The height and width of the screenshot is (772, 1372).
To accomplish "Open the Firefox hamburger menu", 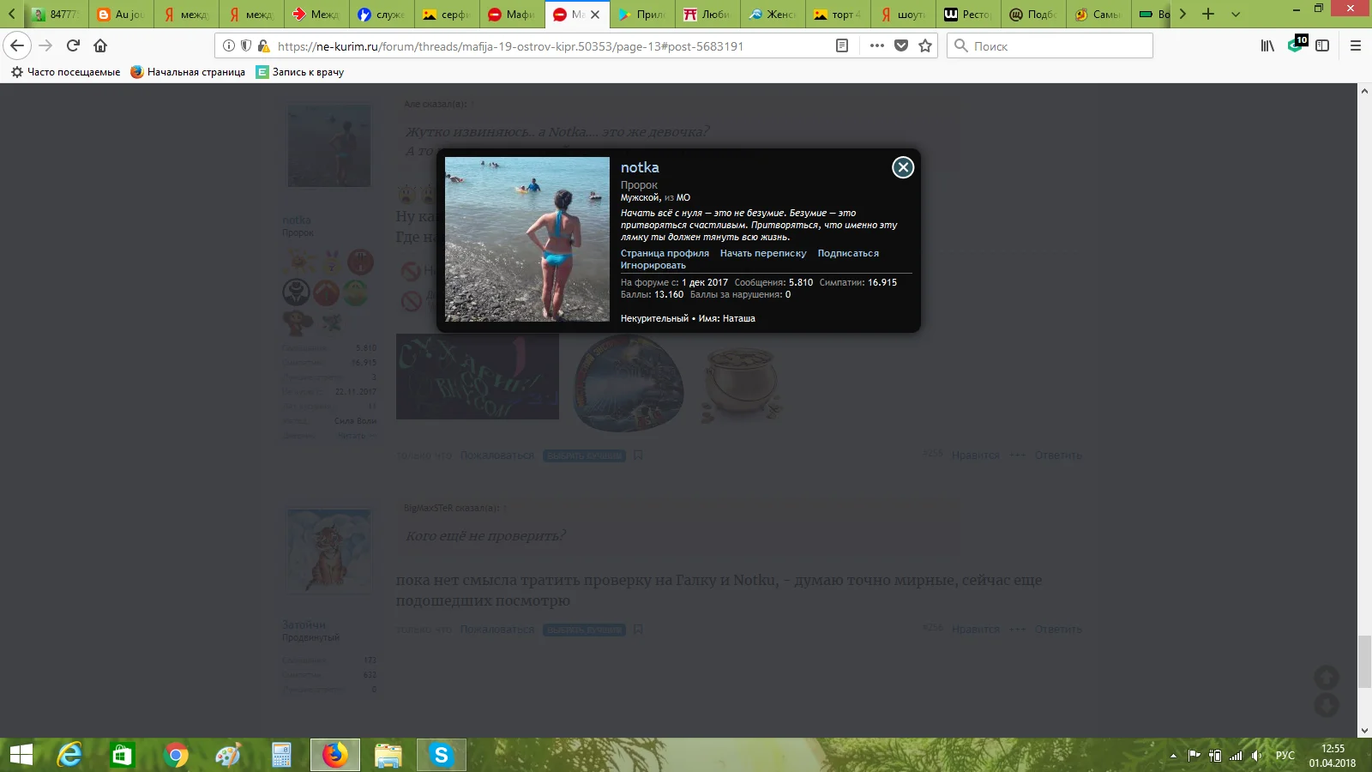I will point(1356,45).
